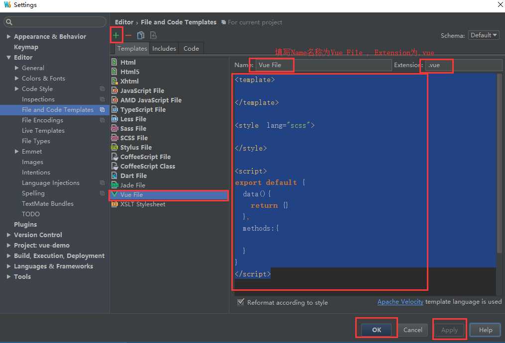Click project-level icon next to Code Style
This screenshot has width=505, height=343.
102,89
